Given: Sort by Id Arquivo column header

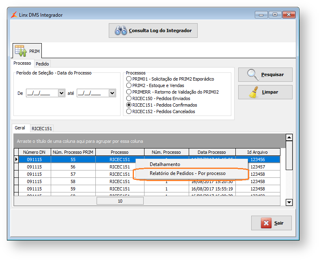Looking at the screenshot, I should pos(258,152).
